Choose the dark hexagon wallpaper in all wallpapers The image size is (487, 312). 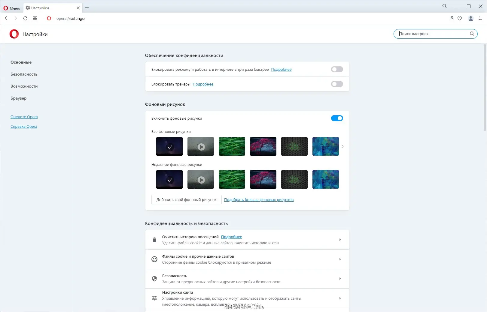[x=294, y=146]
